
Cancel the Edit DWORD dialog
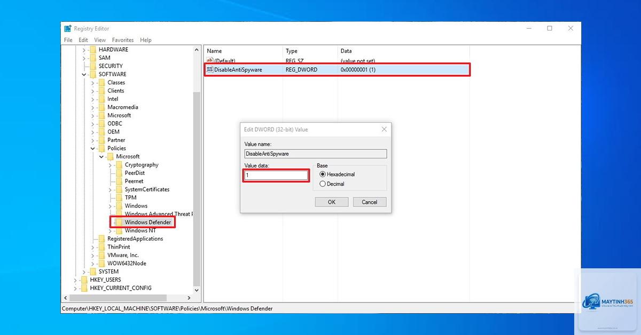(370, 202)
